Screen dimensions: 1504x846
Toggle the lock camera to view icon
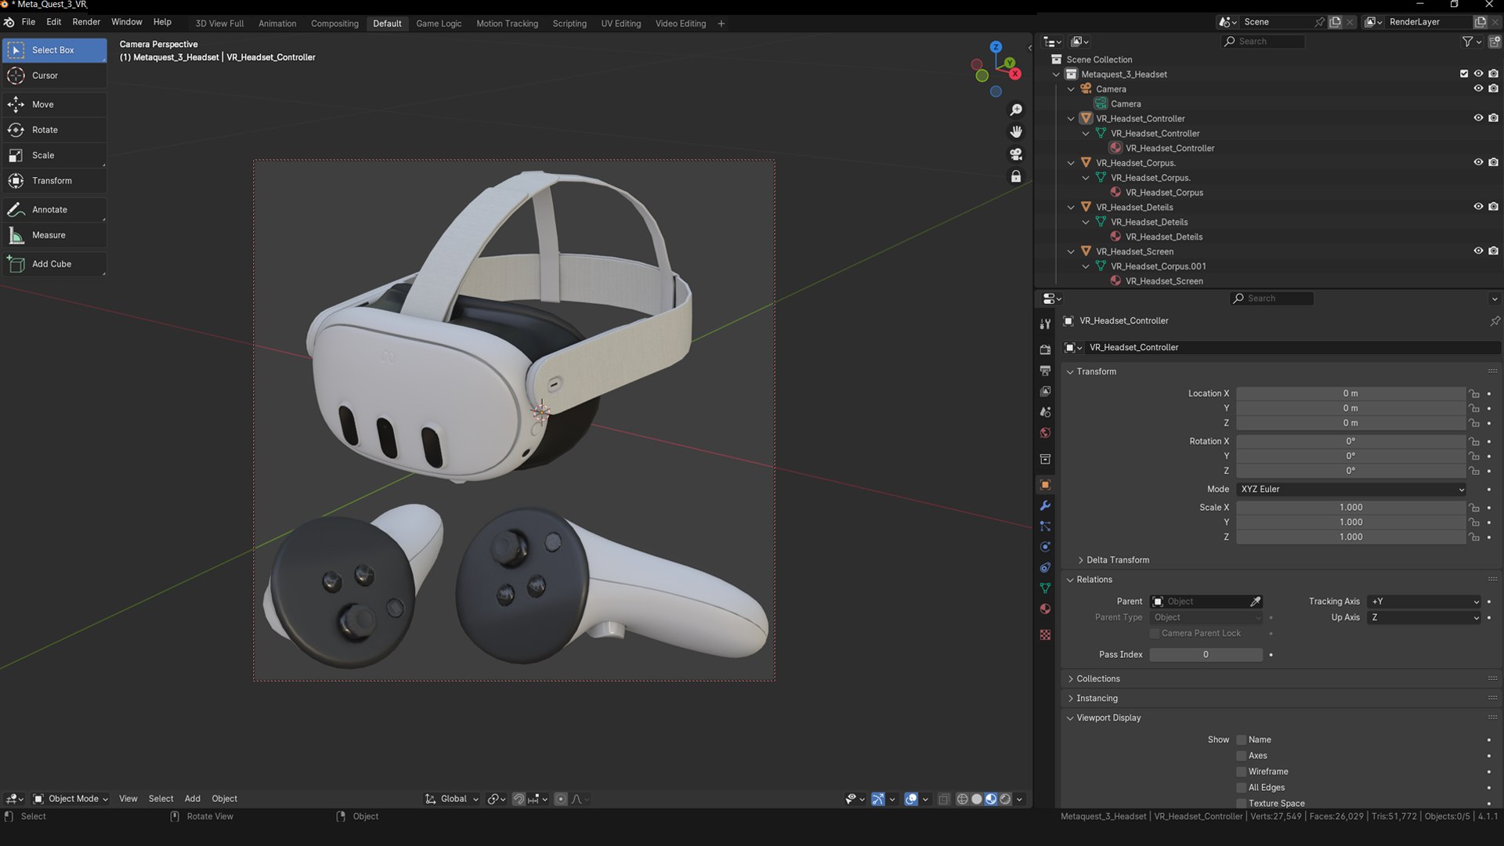[1016, 176]
